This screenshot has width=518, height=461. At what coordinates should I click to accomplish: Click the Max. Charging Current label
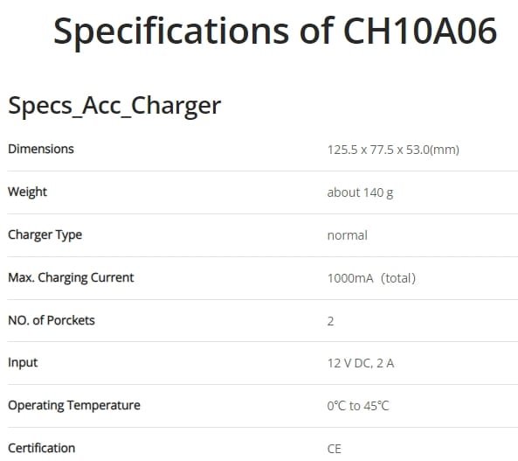71,277
